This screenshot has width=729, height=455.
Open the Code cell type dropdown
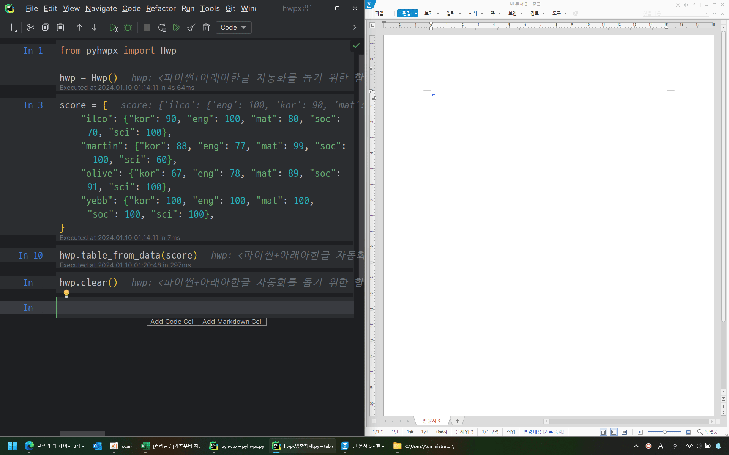pyautogui.click(x=233, y=27)
